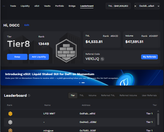Click the second banner carousel indicator
The height and width of the screenshot is (132, 164).
click(83, 83)
